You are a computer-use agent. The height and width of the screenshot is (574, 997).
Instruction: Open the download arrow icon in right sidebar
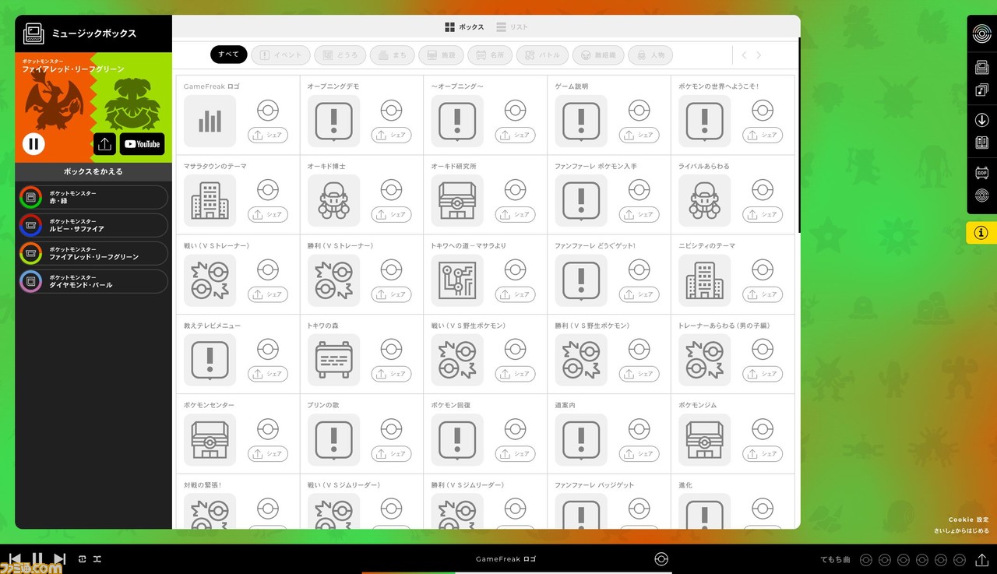pyautogui.click(x=982, y=120)
